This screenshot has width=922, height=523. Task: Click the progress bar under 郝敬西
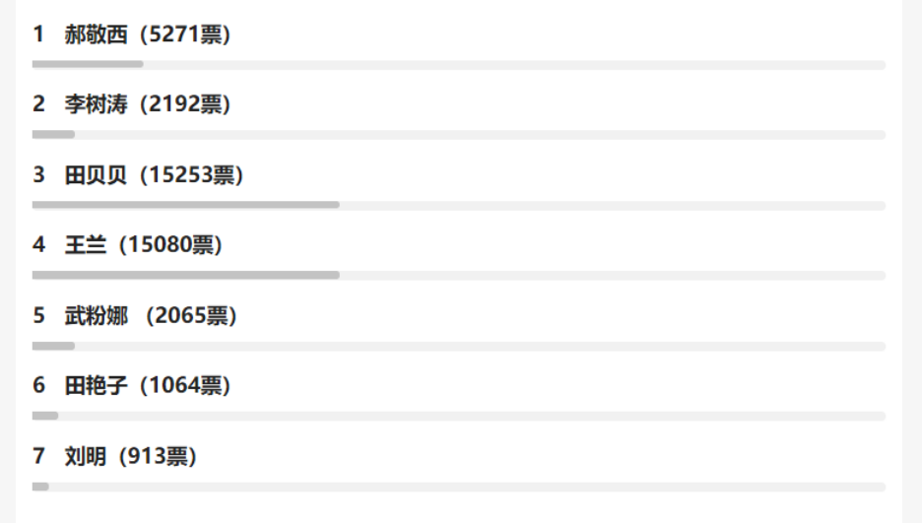[458, 65]
